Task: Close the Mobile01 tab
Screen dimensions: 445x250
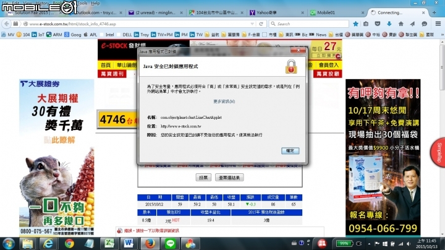Action: click(363, 12)
